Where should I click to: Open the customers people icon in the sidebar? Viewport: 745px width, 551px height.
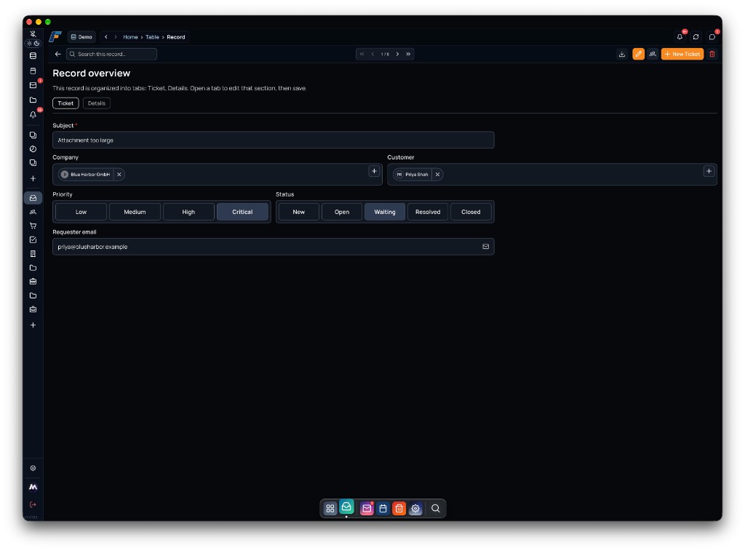(33, 212)
